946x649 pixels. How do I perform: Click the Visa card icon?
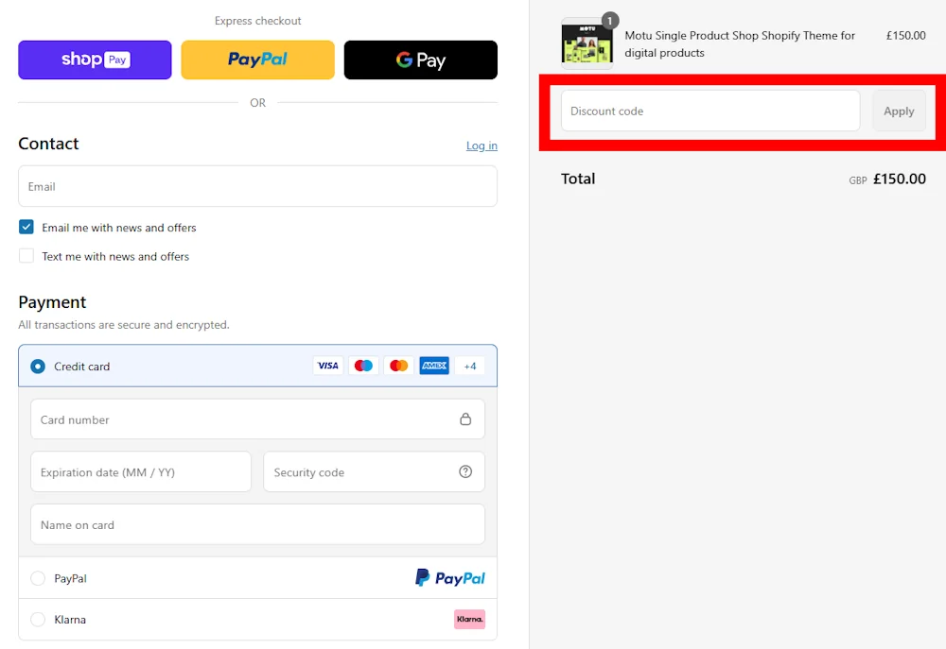tap(327, 366)
